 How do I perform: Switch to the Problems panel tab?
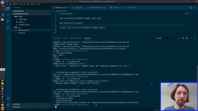pos(57,38)
